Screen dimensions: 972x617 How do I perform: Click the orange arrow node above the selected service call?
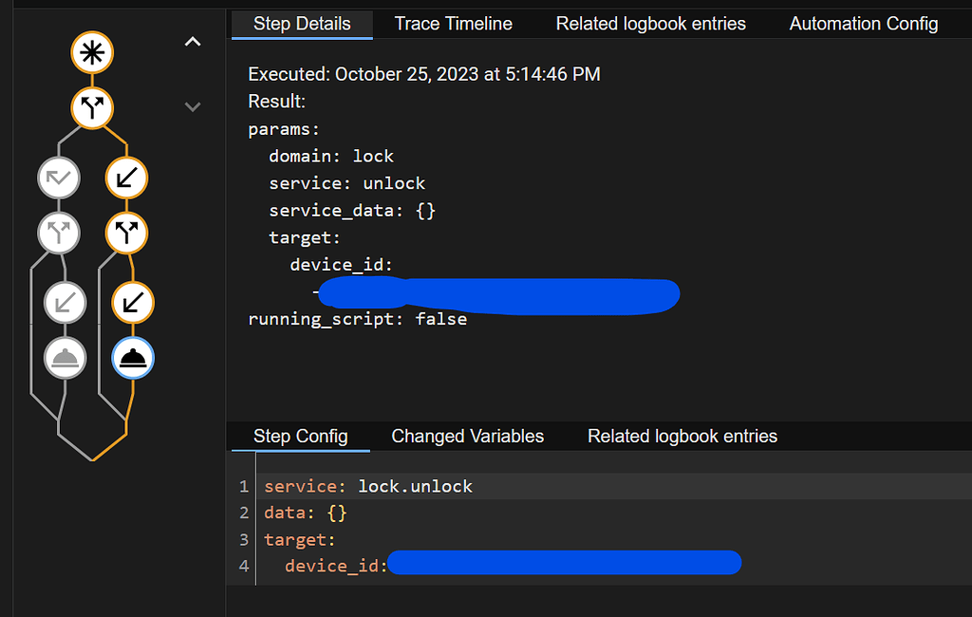[126, 302]
